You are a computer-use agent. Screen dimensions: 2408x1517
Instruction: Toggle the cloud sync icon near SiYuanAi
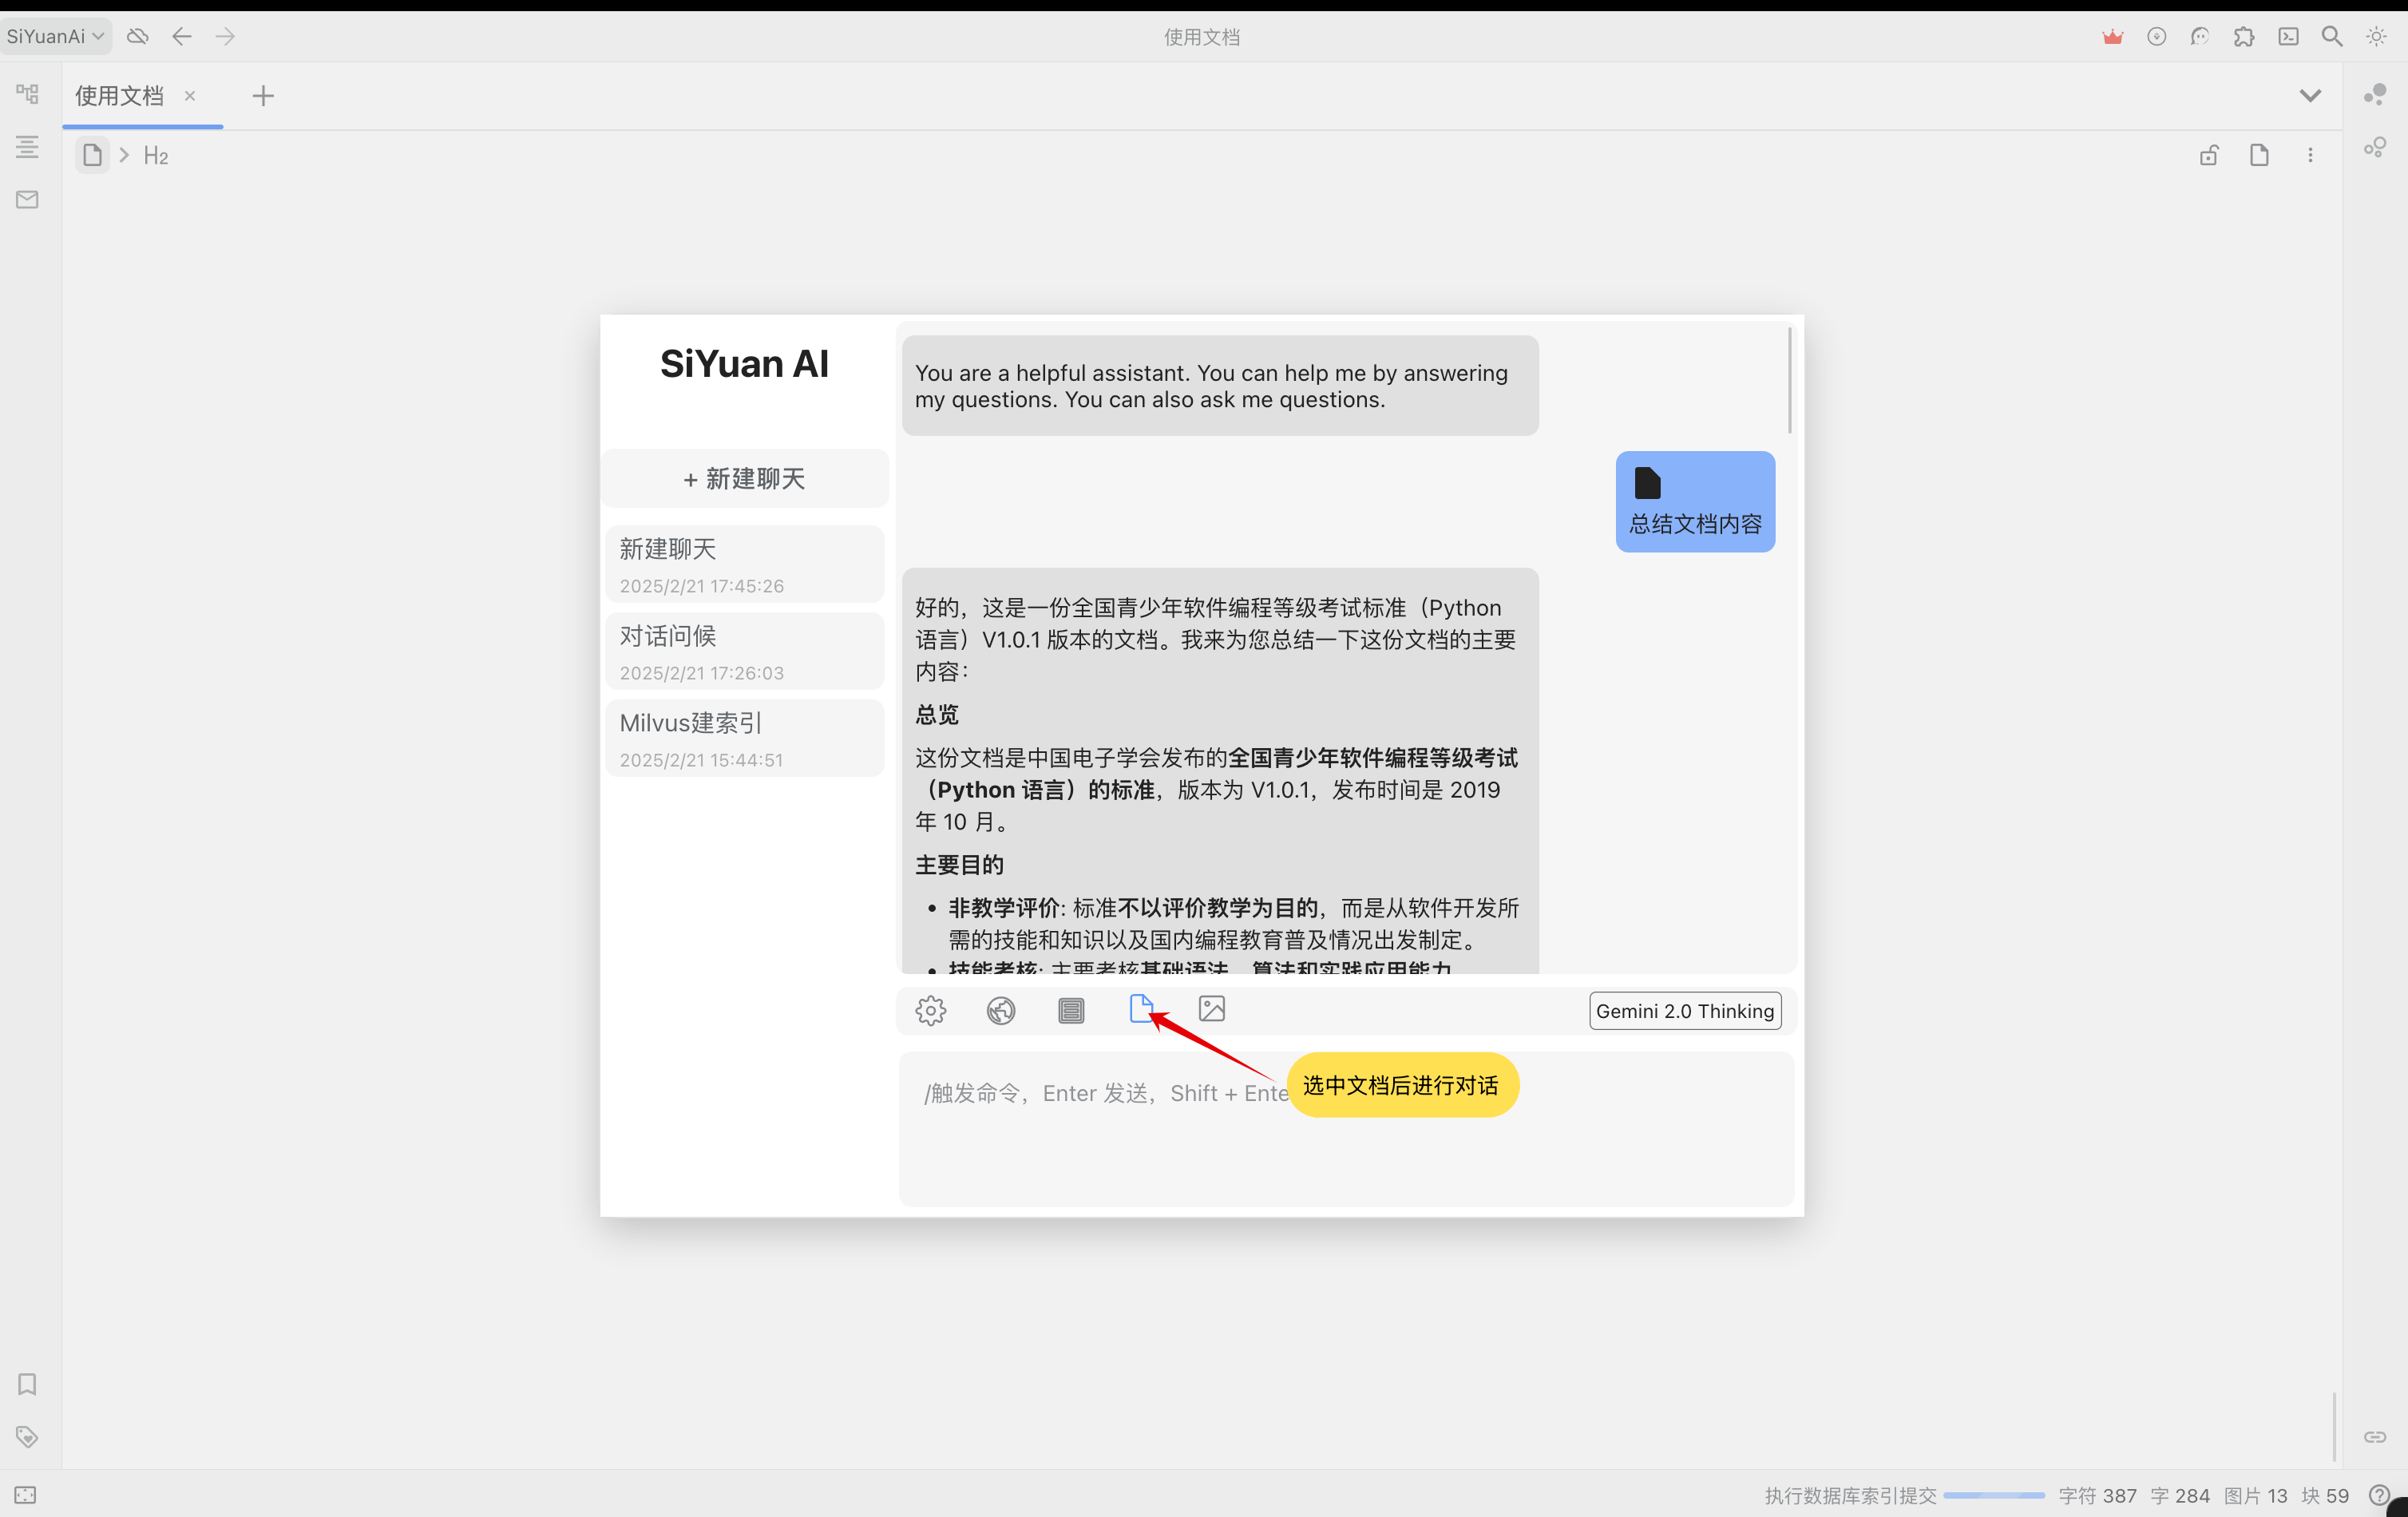coord(138,36)
